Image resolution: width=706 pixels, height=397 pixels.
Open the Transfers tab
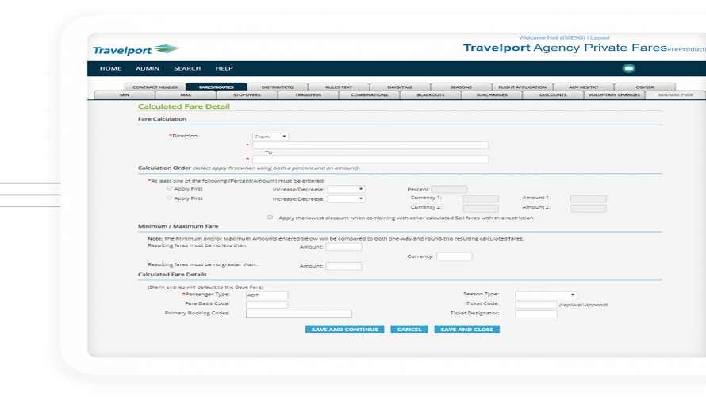point(308,95)
